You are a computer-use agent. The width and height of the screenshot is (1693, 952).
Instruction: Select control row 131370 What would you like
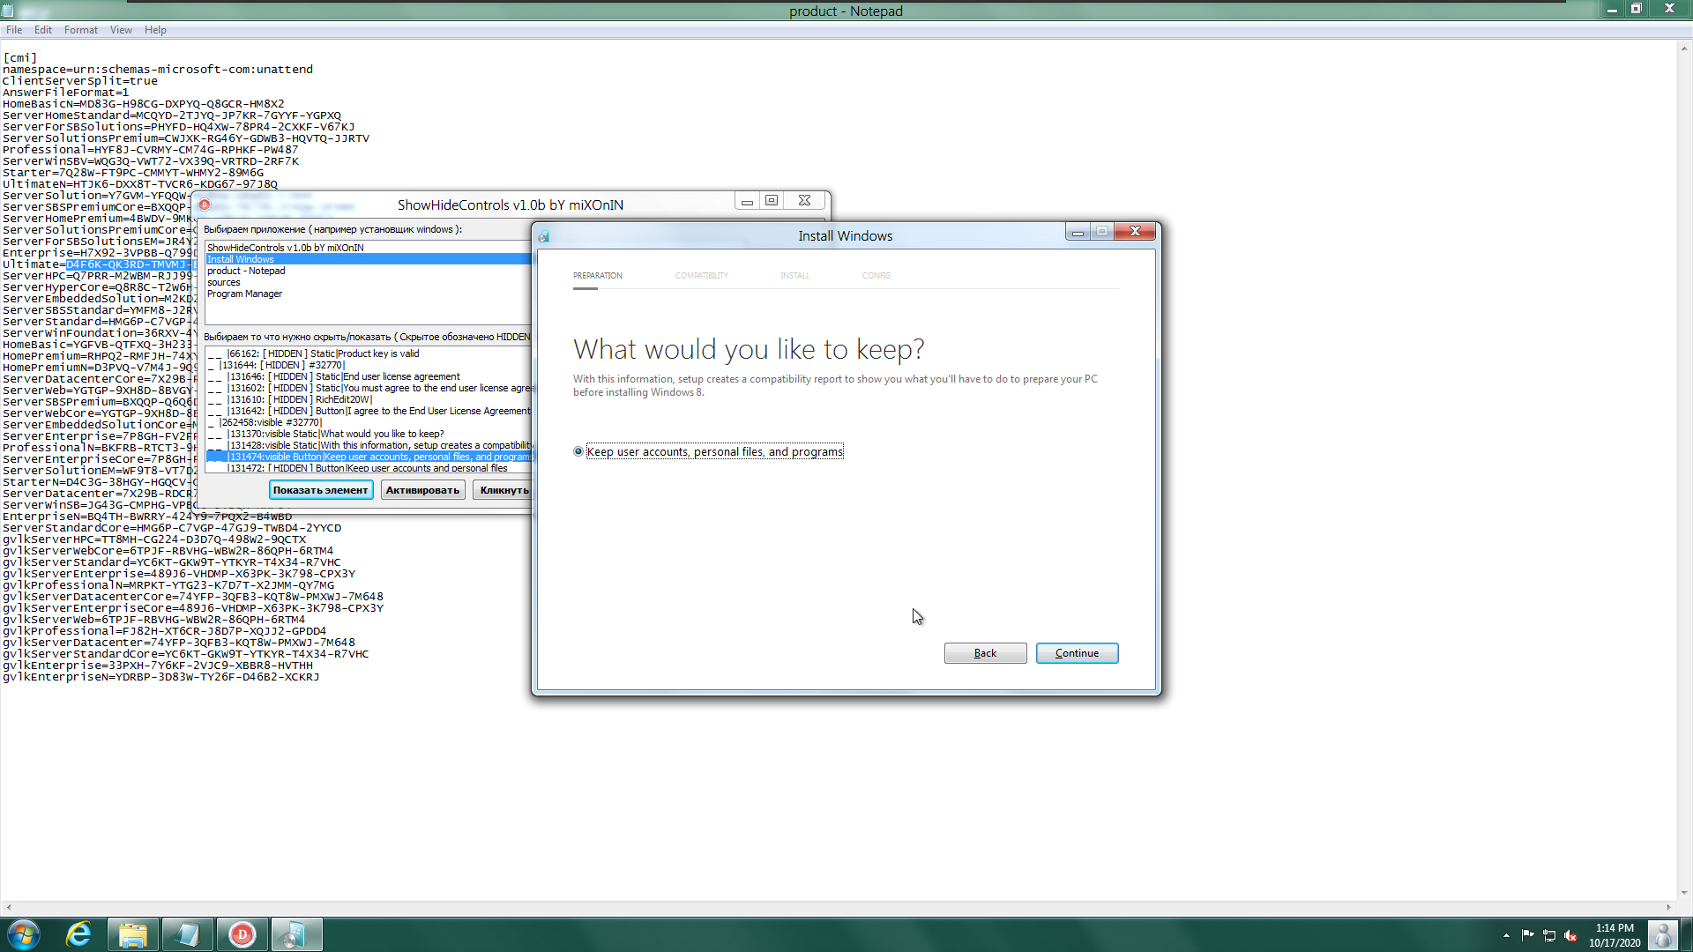[369, 434]
